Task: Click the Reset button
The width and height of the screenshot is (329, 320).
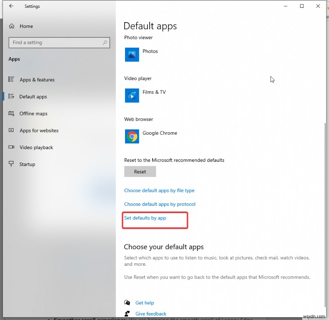Action: click(140, 171)
